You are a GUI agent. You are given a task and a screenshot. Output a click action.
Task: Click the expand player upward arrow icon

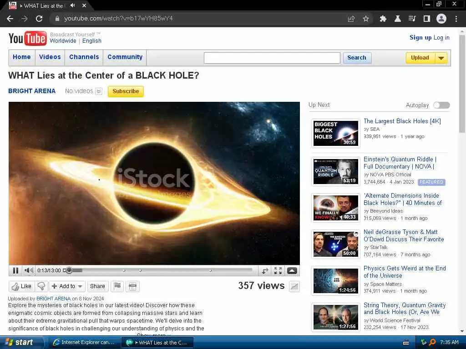[x=292, y=270]
